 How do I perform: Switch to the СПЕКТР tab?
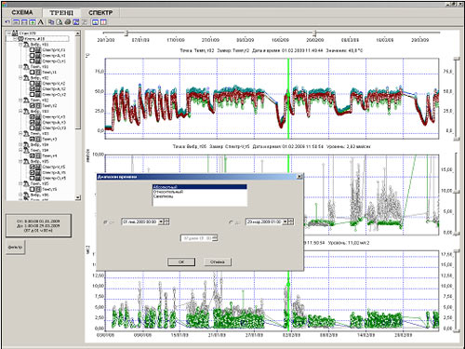(x=100, y=12)
